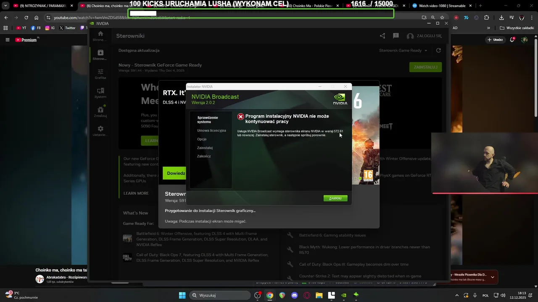Screen dimensions: 538x302
Task: Open a new browser tab with plus
Action: (480, 6)
